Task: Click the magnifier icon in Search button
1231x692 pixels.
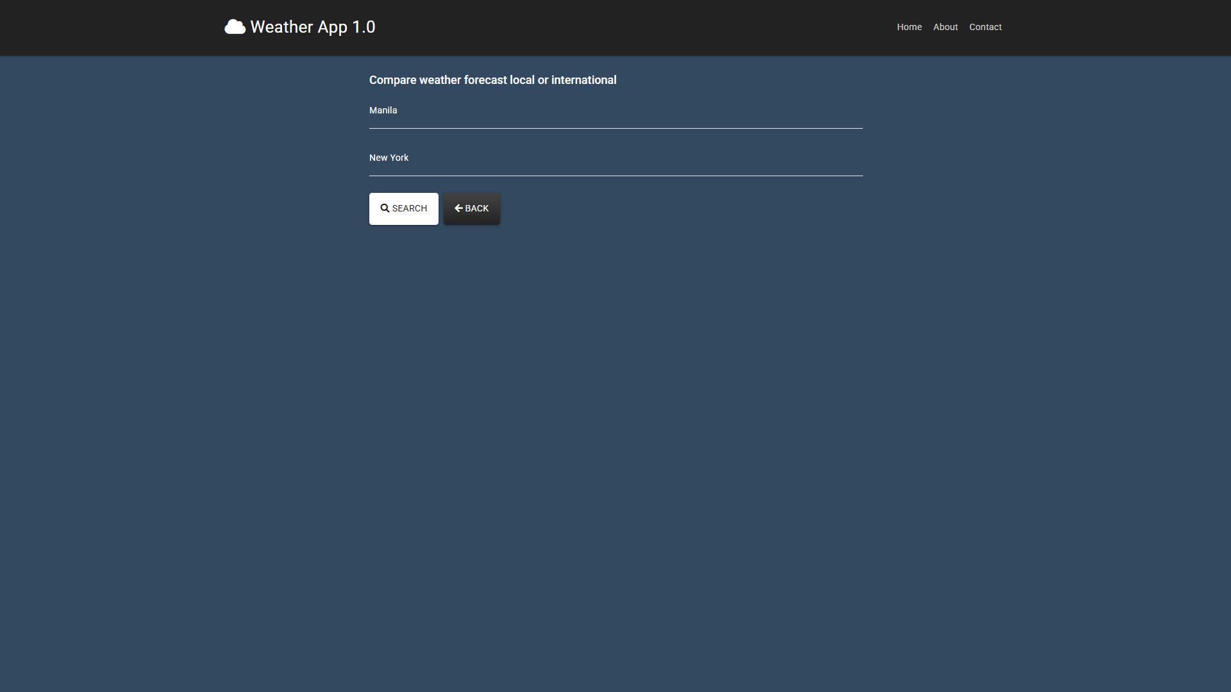Action: 385,208
